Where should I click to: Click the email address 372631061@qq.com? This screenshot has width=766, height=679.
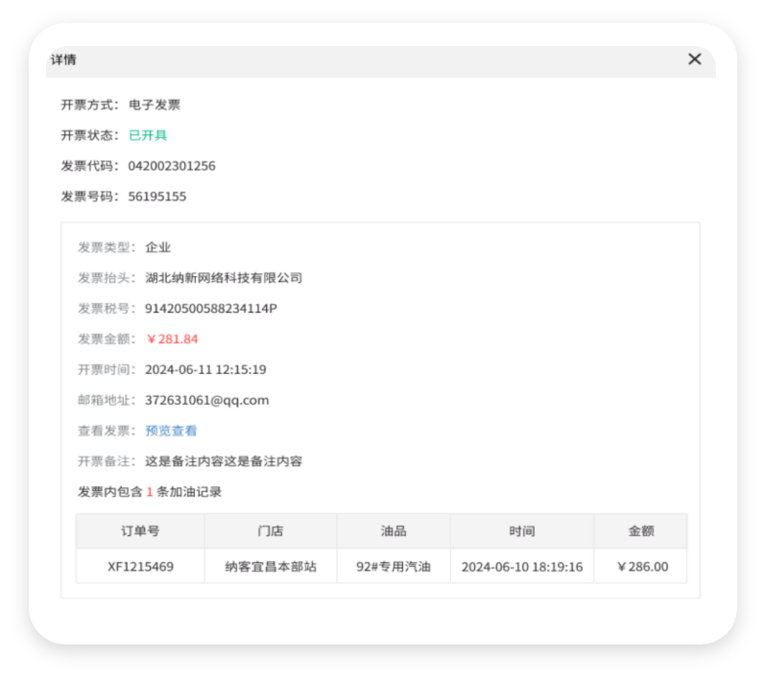click(x=206, y=400)
